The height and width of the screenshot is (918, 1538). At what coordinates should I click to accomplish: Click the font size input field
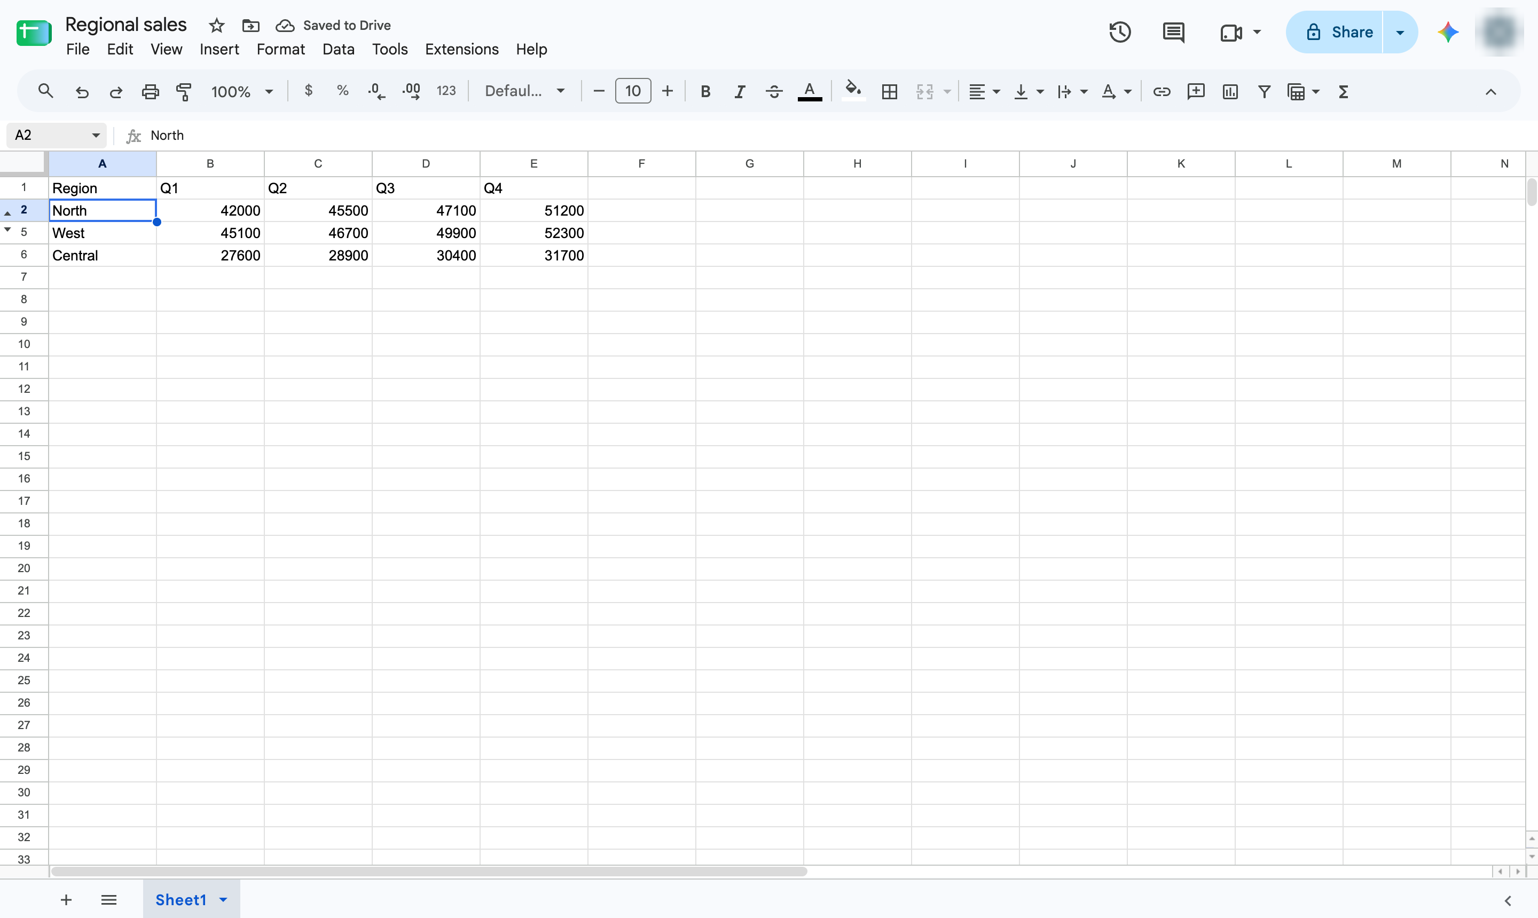click(x=632, y=91)
